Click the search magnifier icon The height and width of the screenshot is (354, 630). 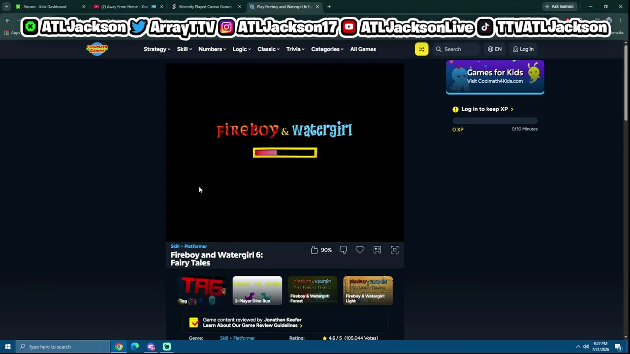(x=439, y=49)
